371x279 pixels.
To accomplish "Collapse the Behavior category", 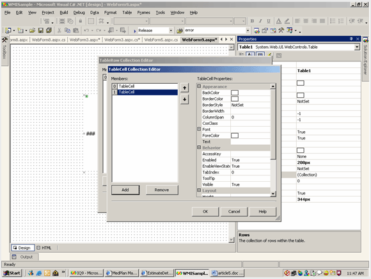I will 199,147.
